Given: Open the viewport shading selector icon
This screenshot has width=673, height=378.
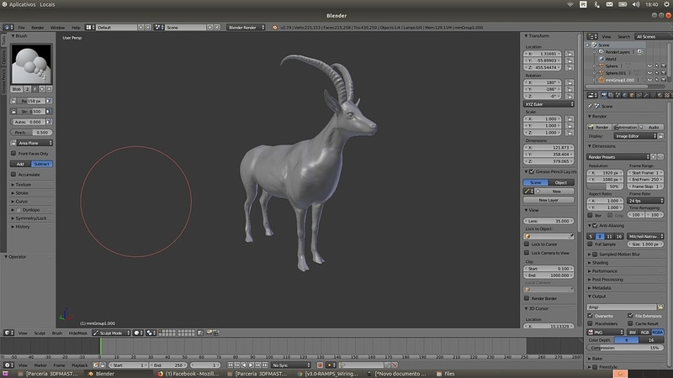Looking at the screenshot, I should (x=138, y=333).
